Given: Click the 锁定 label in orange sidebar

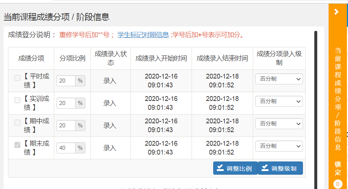Looking at the screenshot, I should tap(337, 168).
